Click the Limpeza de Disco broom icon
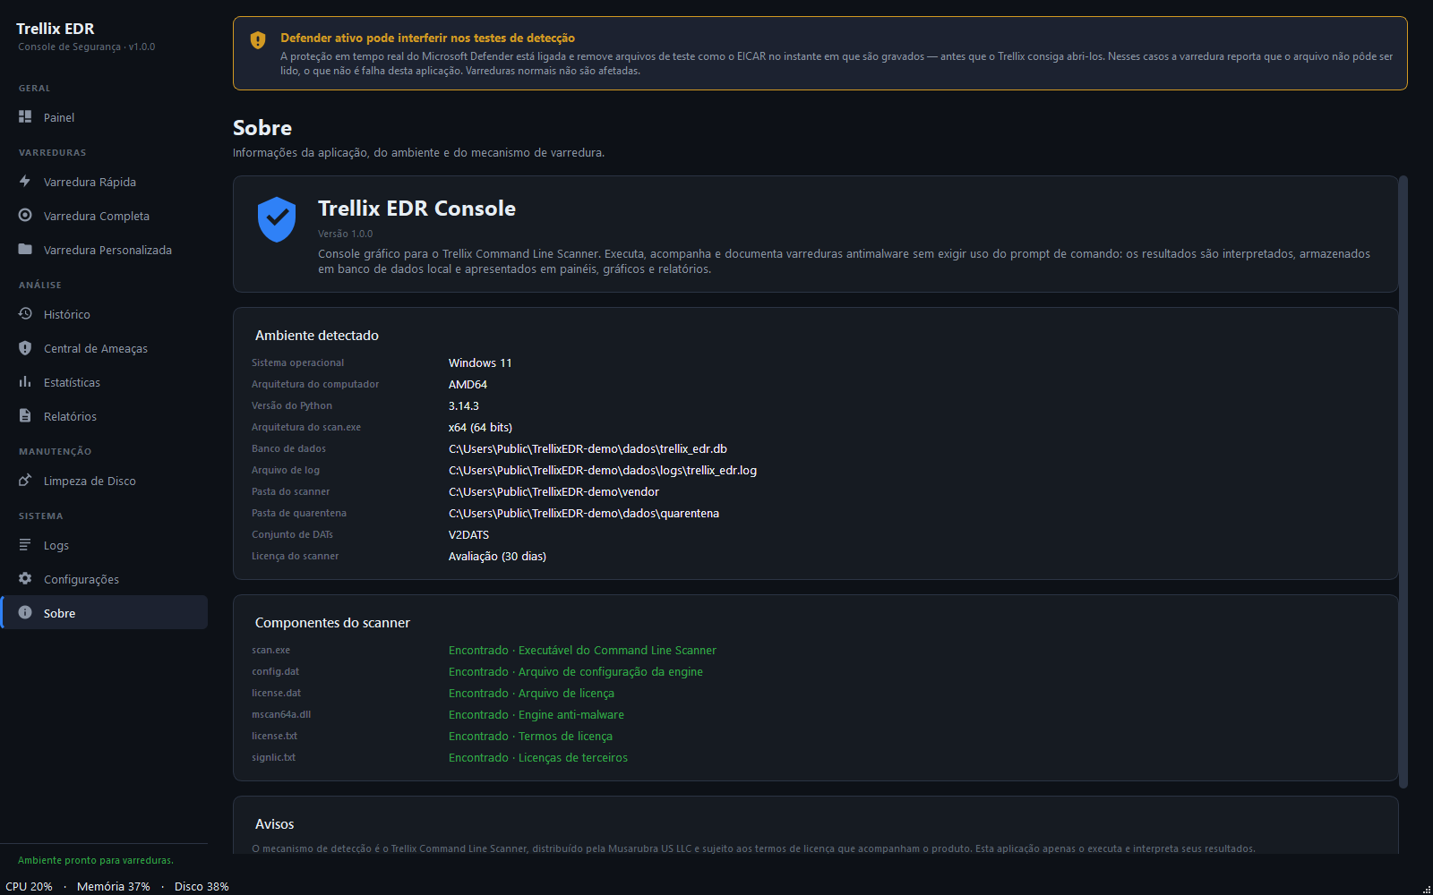 click(x=25, y=480)
